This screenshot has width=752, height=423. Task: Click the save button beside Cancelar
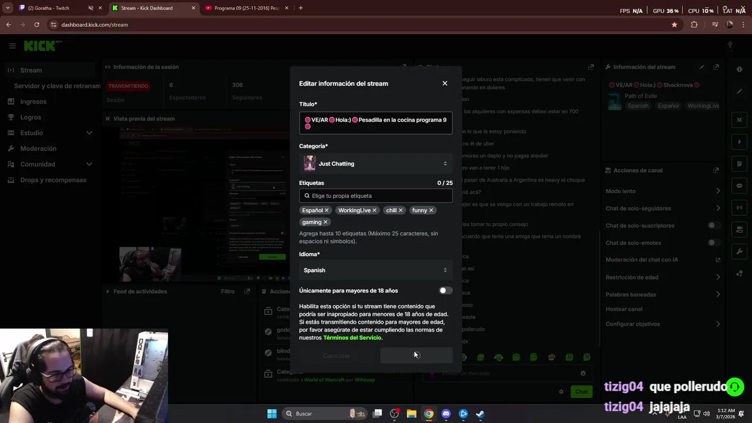(417, 355)
